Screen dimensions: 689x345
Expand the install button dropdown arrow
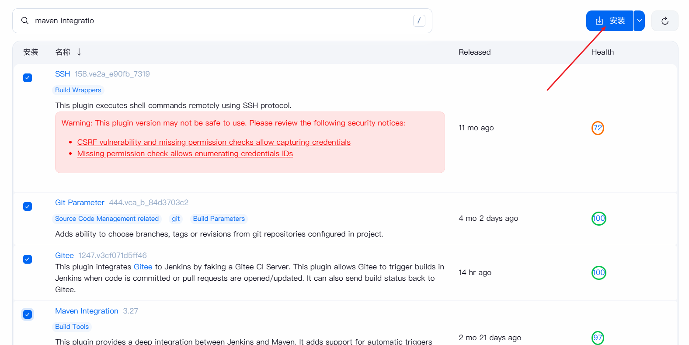pyautogui.click(x=639, y=21)
